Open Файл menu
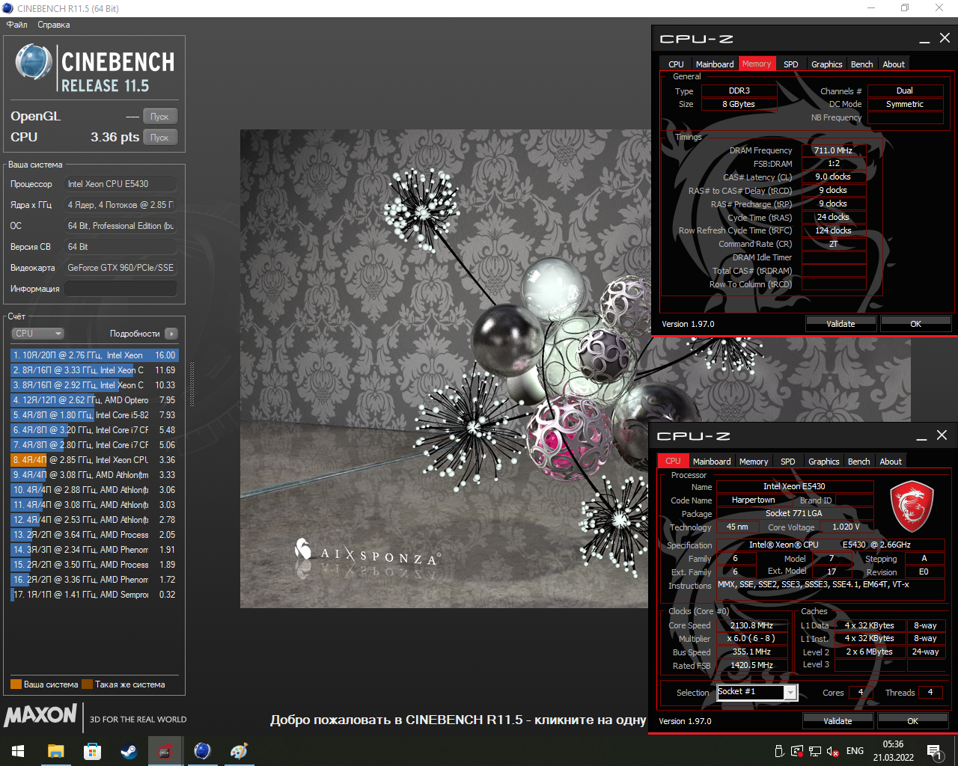Screen dimensions: 958x766 tap(17, 25)
